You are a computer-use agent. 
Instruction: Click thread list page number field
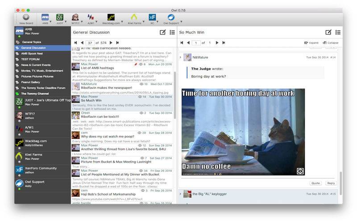click(90, 43)
